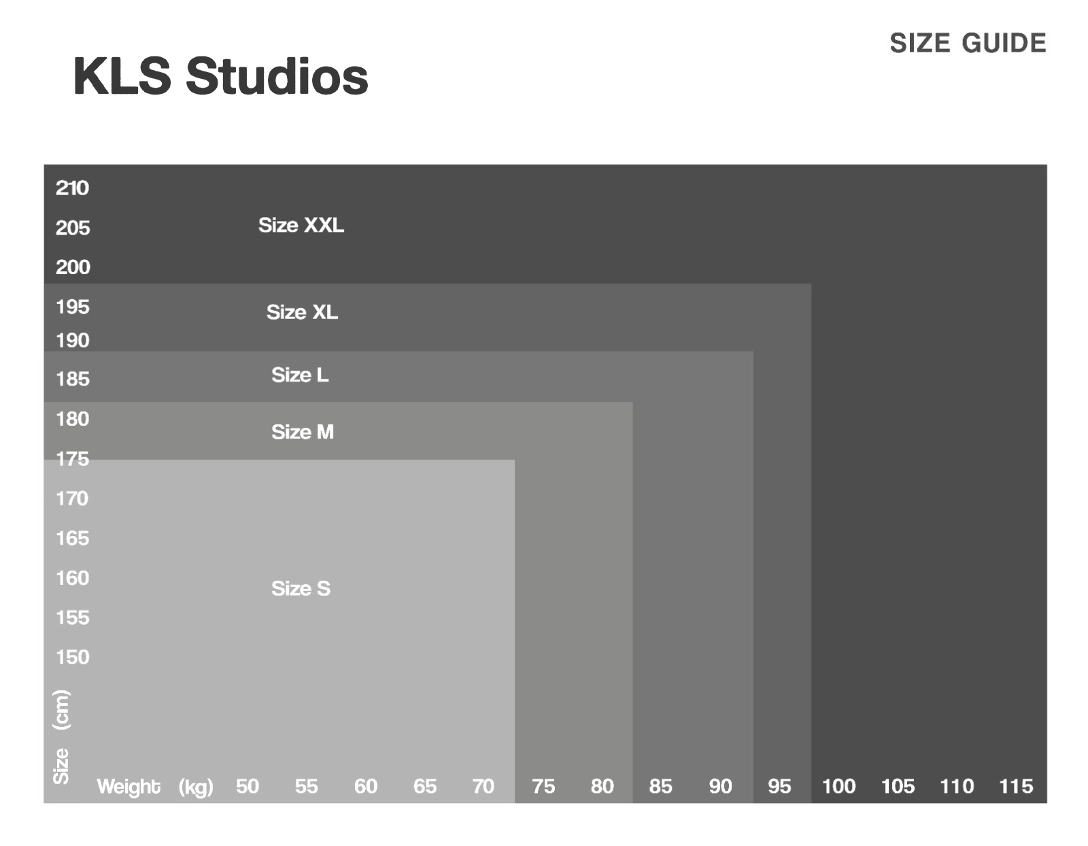Click the 50 weight value

[x=248, y=786]
